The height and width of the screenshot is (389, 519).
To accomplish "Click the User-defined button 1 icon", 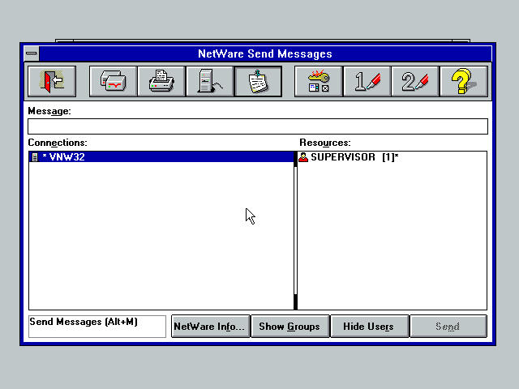I will pos(367,81).
